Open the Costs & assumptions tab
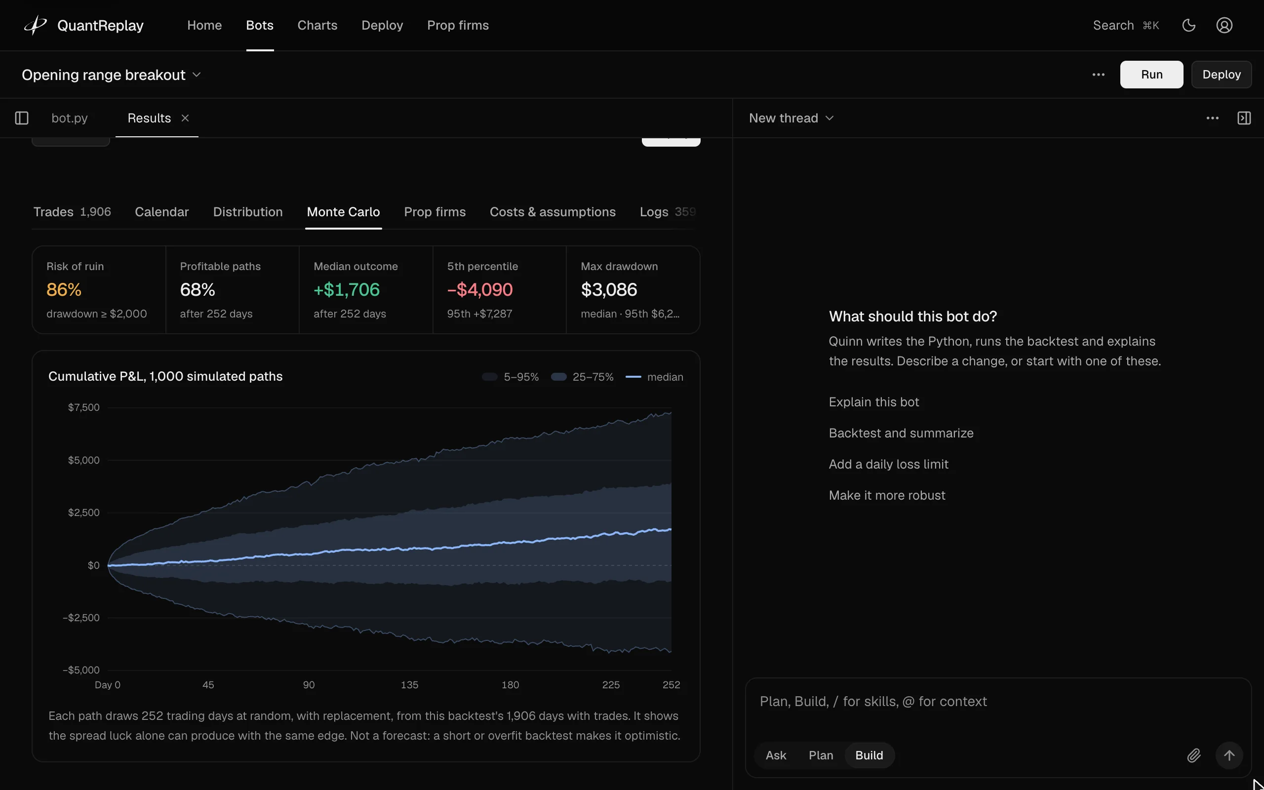The width and height of the screenshot is (1264, 790). pos(553,212)
